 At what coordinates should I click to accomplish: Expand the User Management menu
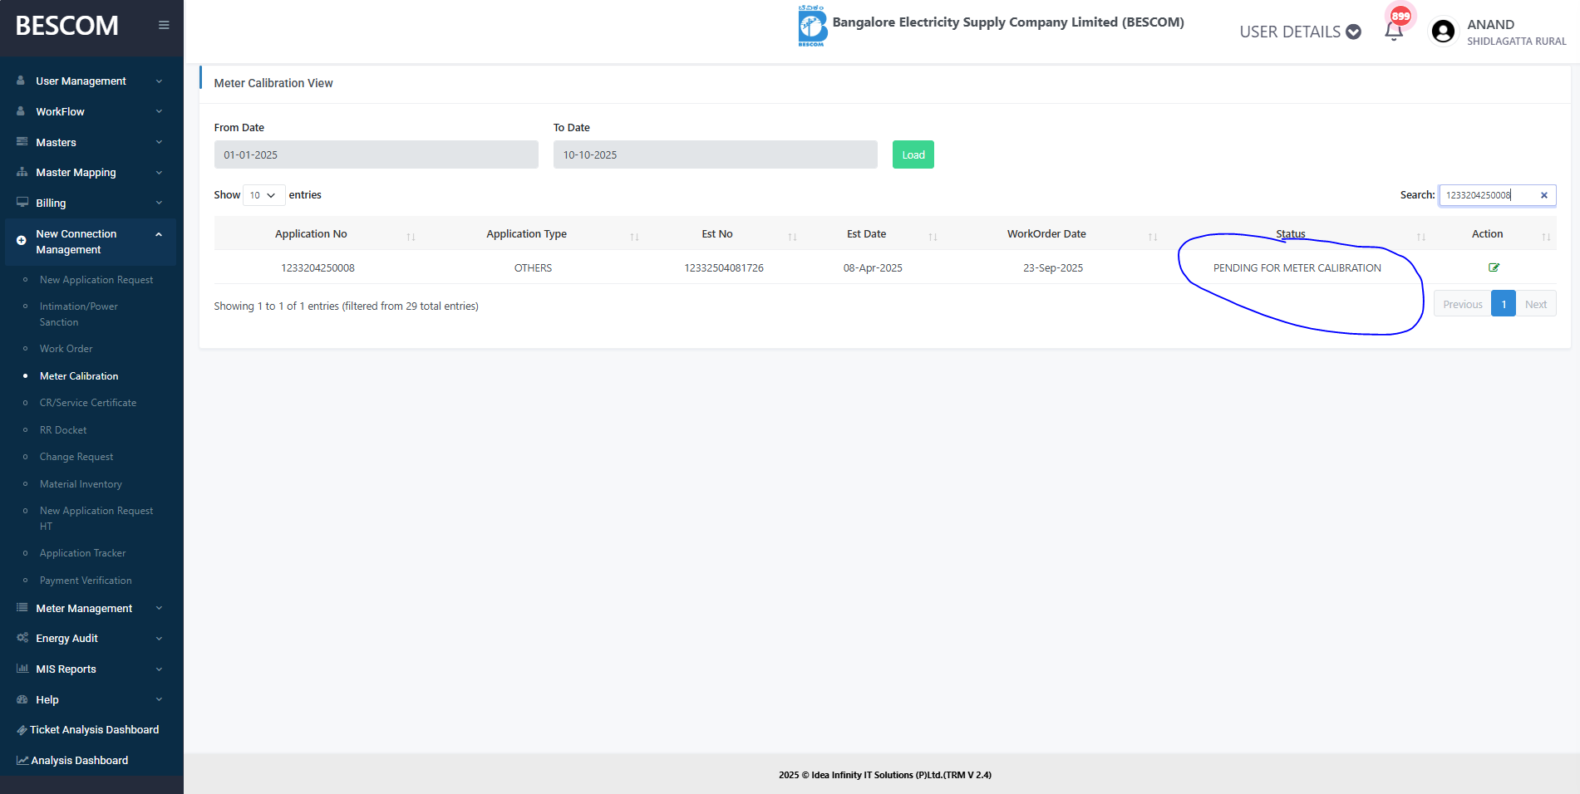click(x=91, y=81)
